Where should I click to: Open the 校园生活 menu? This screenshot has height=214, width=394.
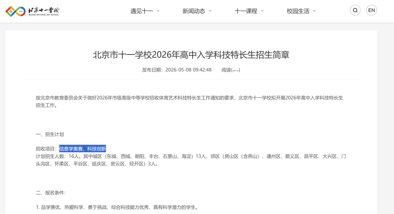point(298,11)
